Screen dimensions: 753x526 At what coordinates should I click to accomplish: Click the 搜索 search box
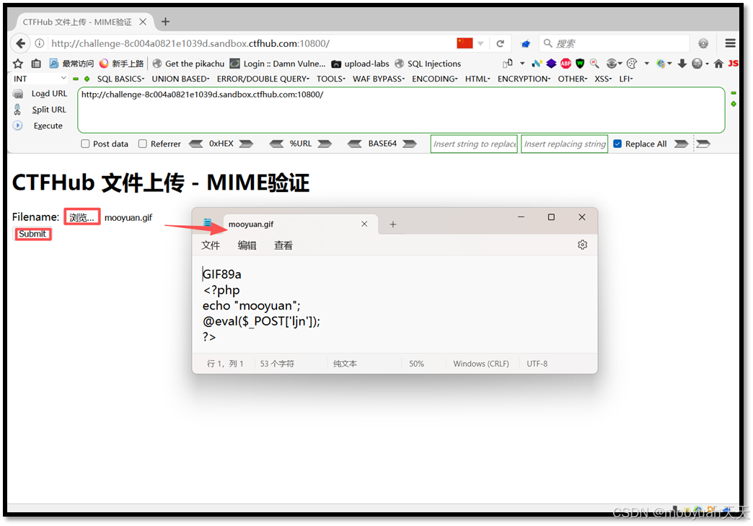(x=615, y=44)
